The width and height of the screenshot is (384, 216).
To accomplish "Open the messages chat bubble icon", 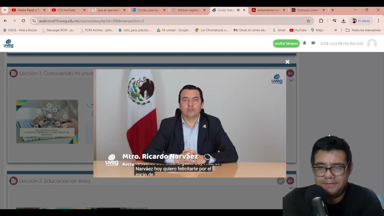I will point(313,43).
